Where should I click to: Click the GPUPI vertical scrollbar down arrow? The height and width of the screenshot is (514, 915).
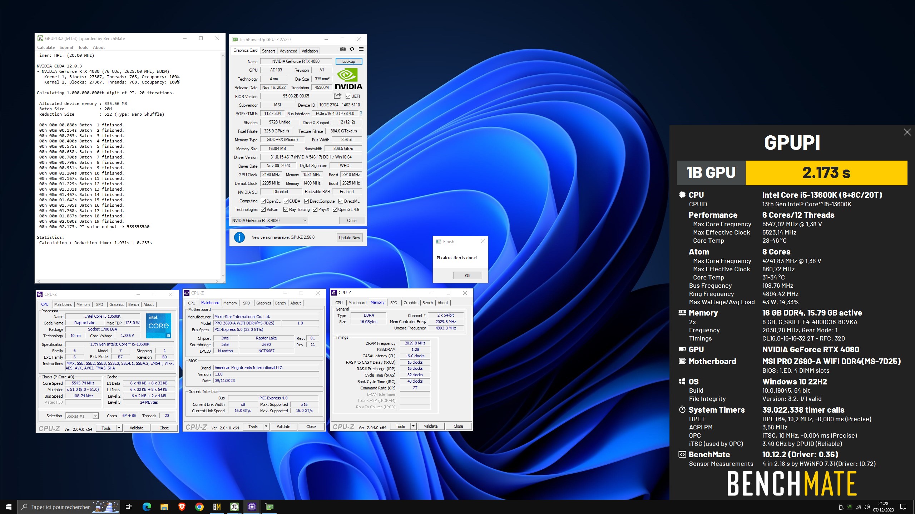tap(223, 276)
